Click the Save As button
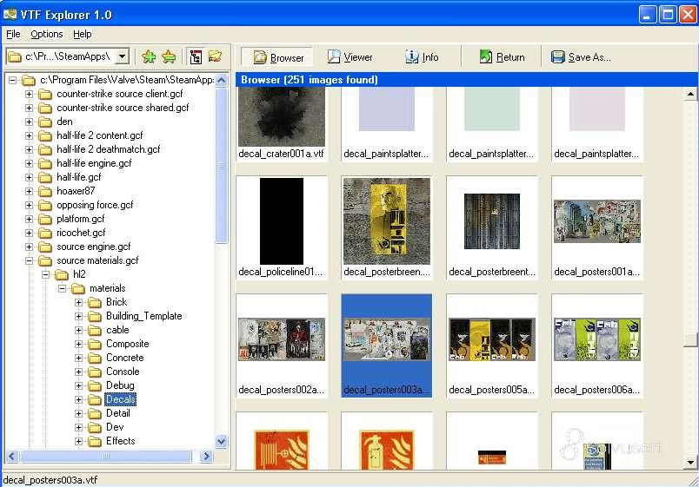The width and height of the screenshot is (699, 487). [x=581, y=57]
